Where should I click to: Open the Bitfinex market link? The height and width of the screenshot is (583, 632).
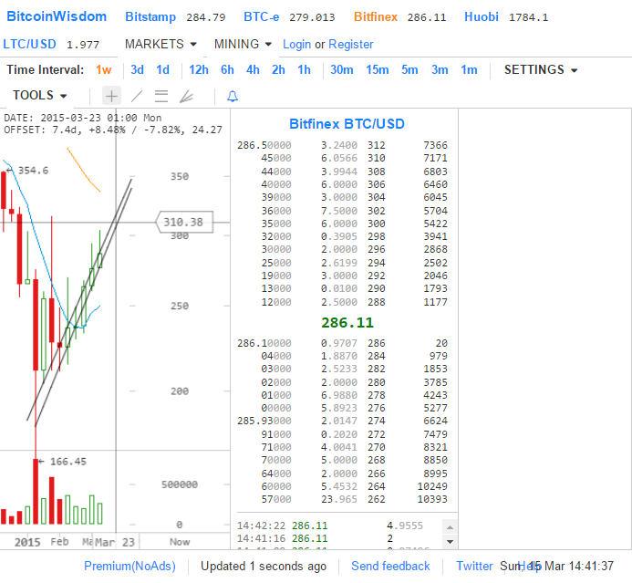pyautogui.click(x=376, y=17)
